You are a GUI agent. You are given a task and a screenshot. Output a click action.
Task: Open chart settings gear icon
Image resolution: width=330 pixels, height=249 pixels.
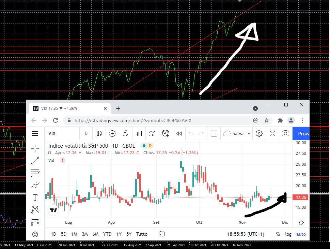259,133
